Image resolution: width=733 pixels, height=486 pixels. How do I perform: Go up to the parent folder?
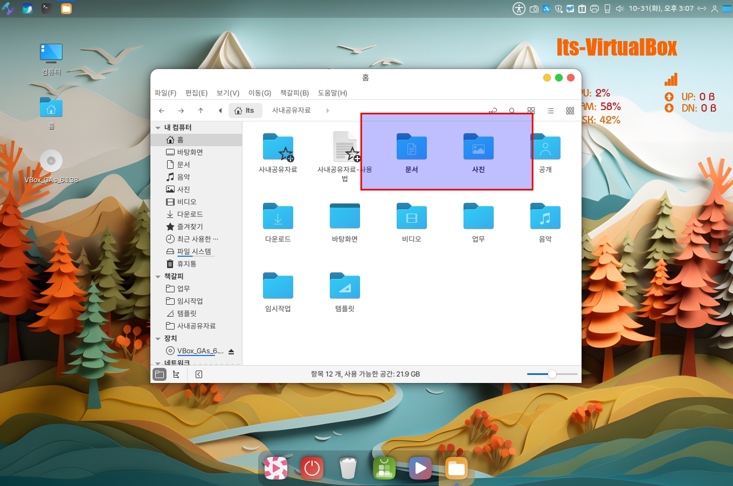coord(200,111)
